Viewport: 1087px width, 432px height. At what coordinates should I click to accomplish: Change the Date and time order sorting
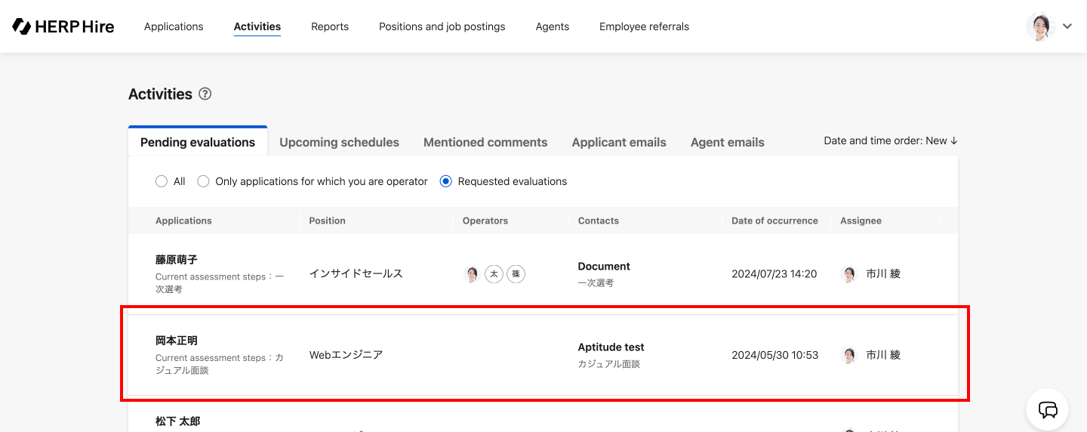click(x=890, y=140)
